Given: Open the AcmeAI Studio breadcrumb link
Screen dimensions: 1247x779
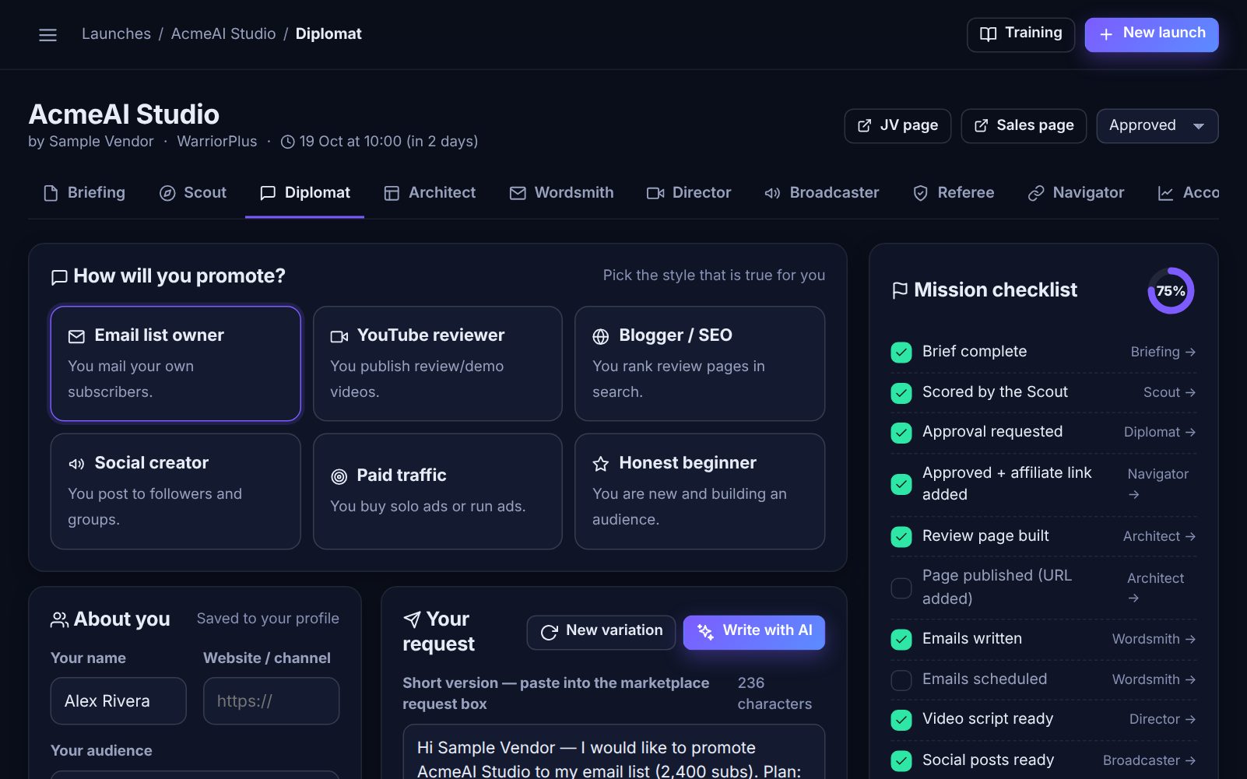Looking at the screenshot, I should pos(223,34).
